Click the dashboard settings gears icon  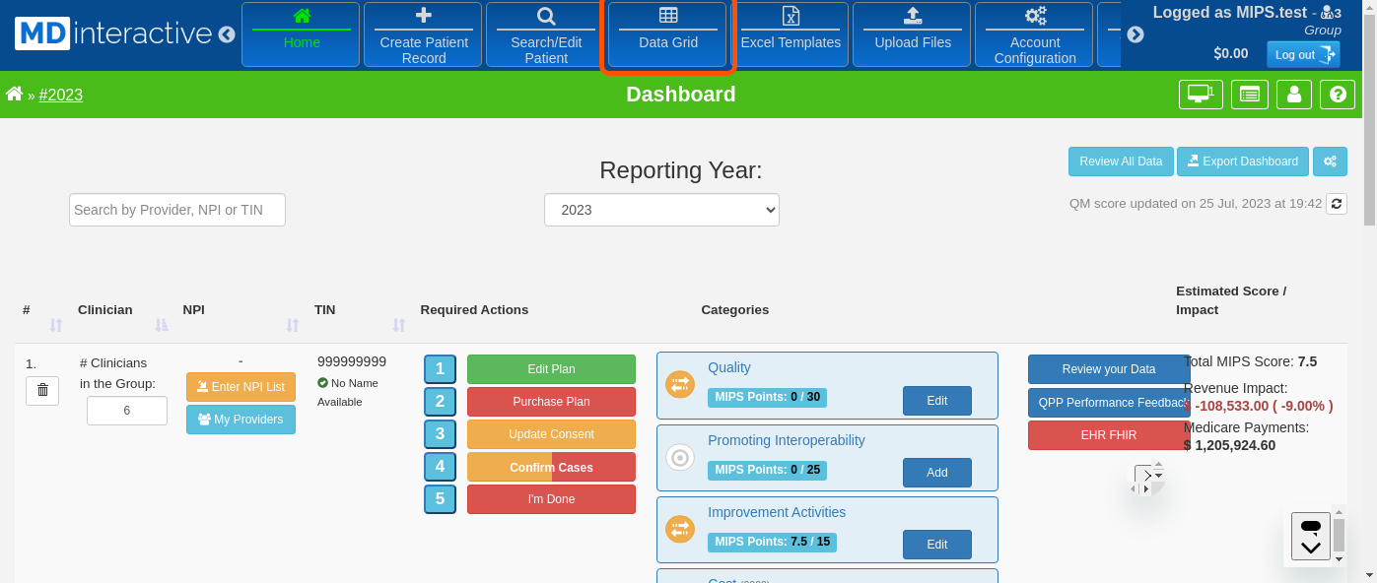coord(1330,162)
